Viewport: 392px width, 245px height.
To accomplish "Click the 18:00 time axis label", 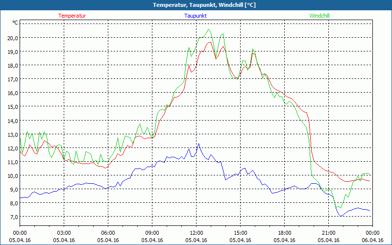I will (284, 233).
